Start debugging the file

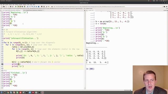click(28, 7)
